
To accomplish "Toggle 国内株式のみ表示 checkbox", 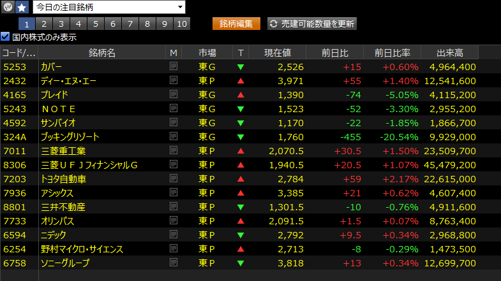I will click(x=6, y=37).
